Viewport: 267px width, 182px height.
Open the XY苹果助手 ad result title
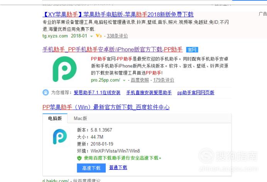click(x=118, y=15)
